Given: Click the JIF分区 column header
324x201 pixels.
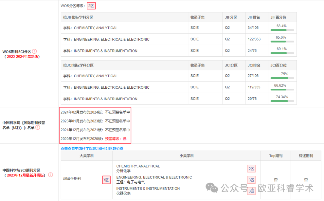Looking at the screenshot, I should [x=234, y=17].
